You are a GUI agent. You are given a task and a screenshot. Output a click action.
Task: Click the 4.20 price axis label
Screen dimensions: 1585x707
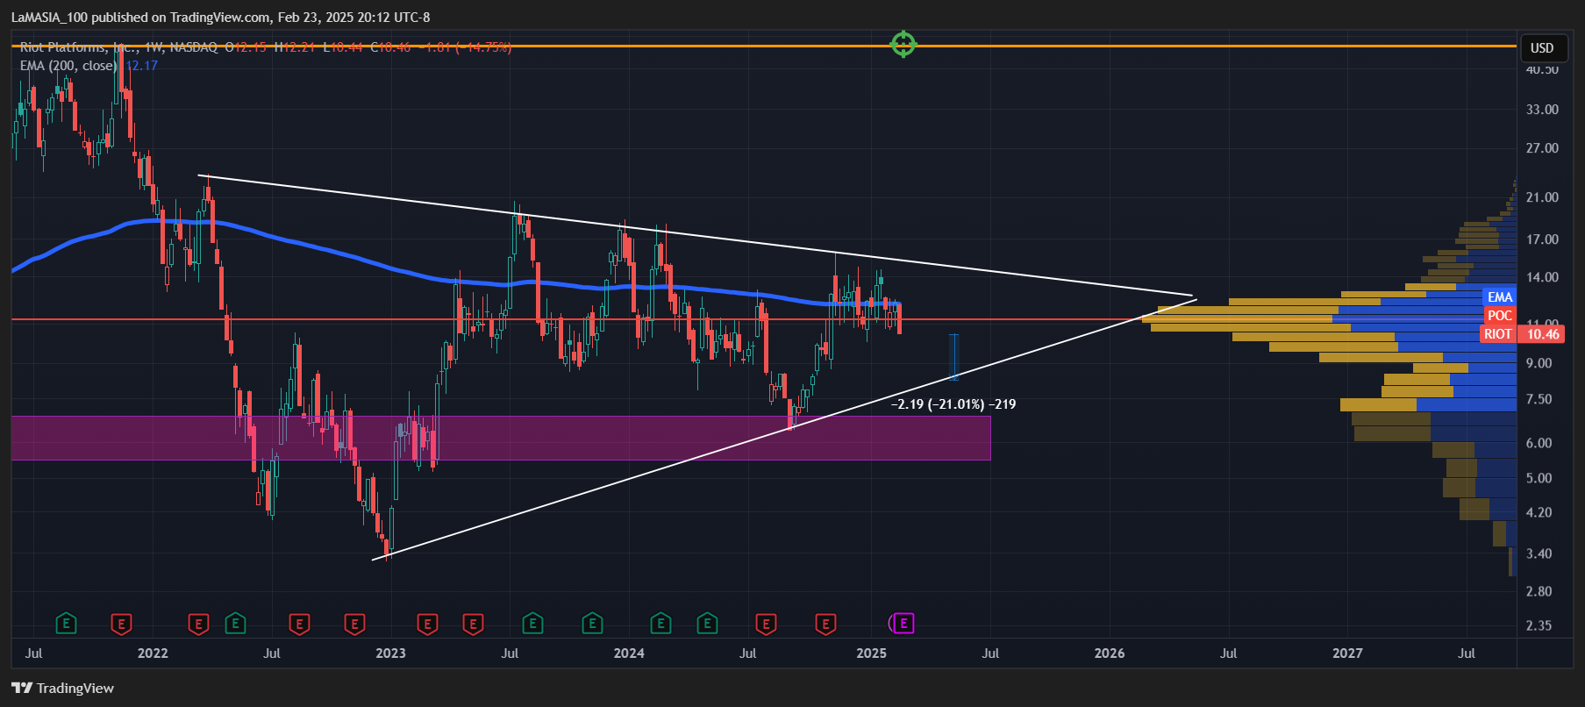coord(1539,512)
